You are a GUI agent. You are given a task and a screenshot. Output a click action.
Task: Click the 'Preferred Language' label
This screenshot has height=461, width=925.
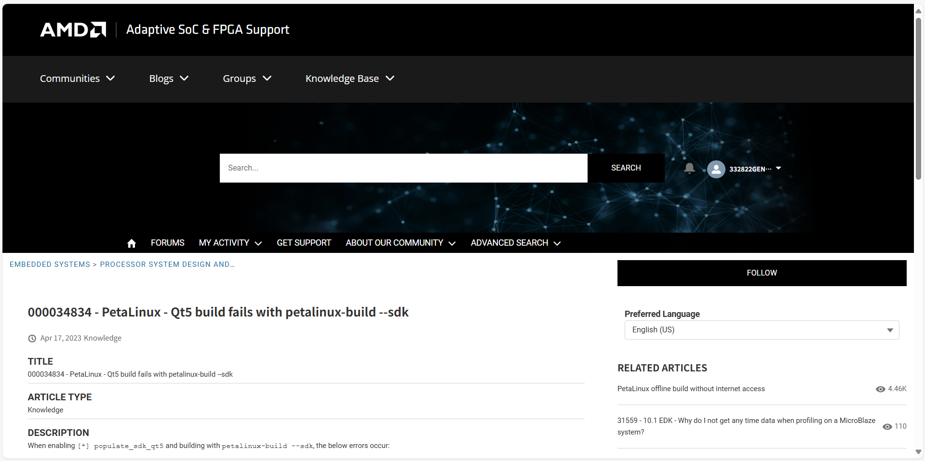coord(662,314)
